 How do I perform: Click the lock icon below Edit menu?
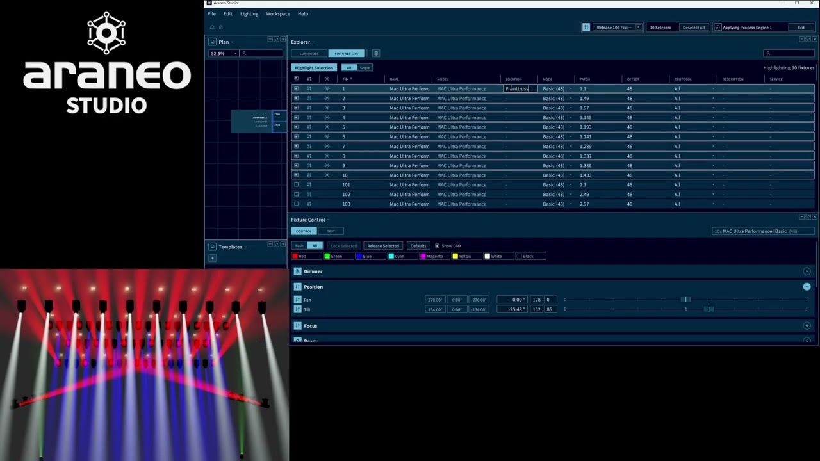pos(221,27)
